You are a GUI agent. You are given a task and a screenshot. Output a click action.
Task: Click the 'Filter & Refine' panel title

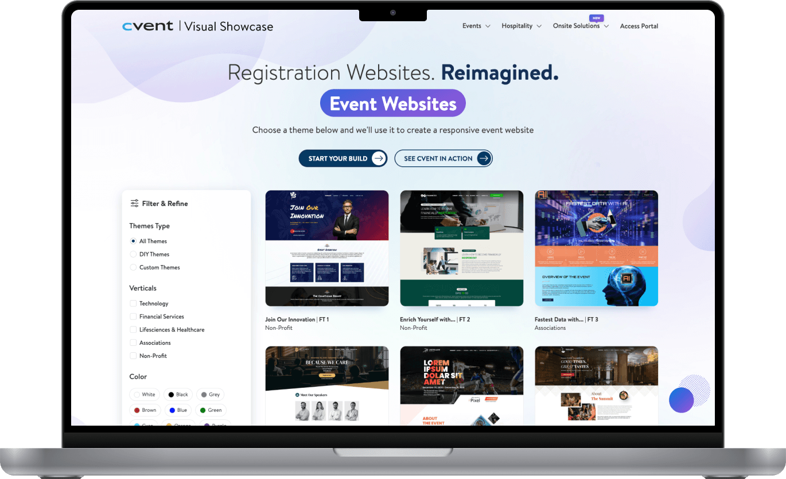(x=165, y=204)
